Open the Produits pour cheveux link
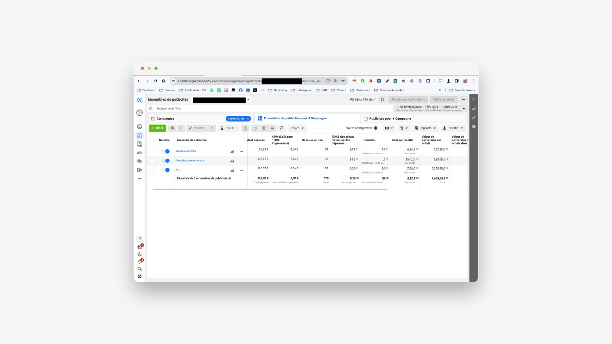The width and height of the screenshot is (612, 344). point(189,161)
